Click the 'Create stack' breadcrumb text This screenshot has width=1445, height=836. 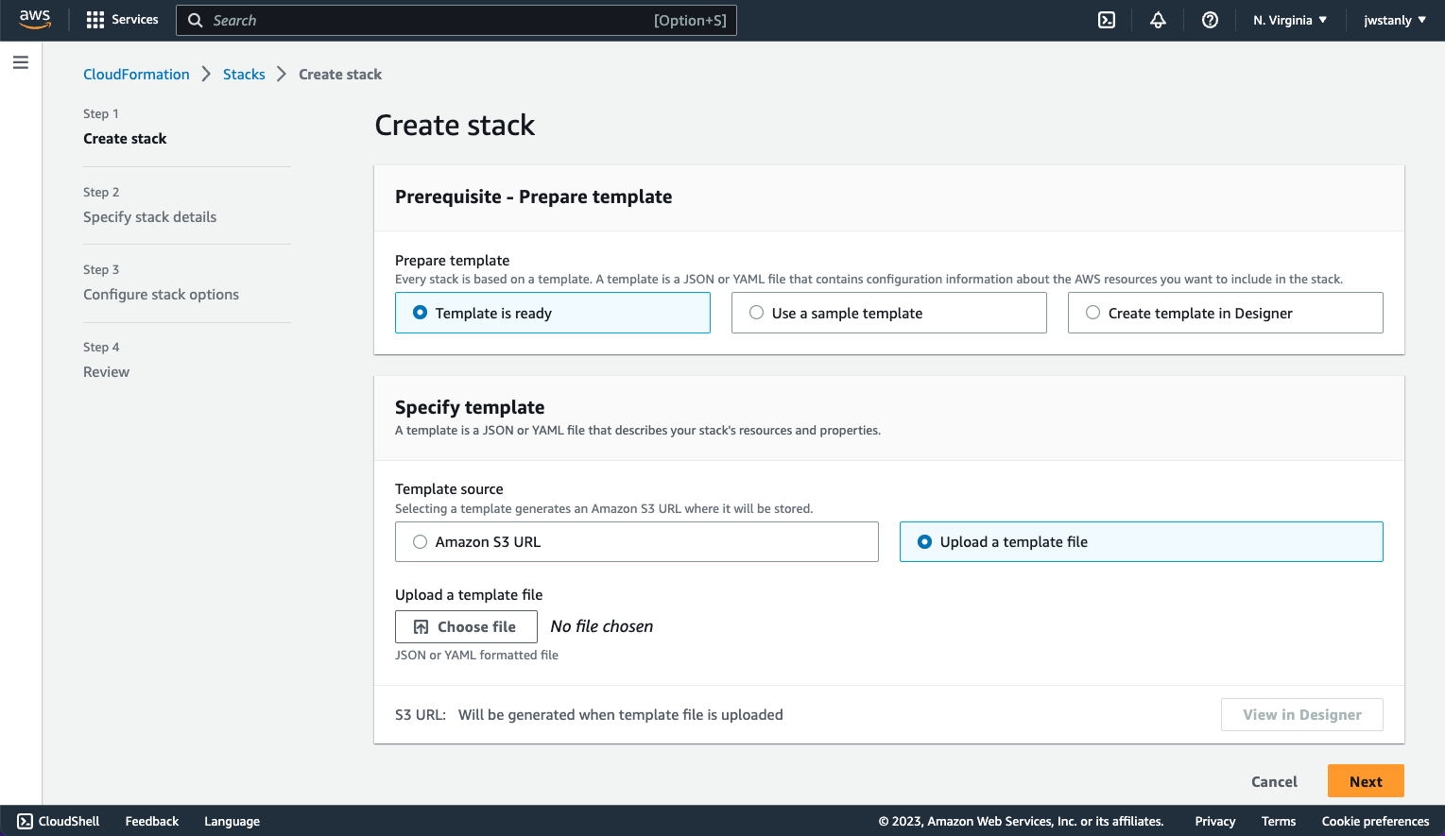[340, 75]
